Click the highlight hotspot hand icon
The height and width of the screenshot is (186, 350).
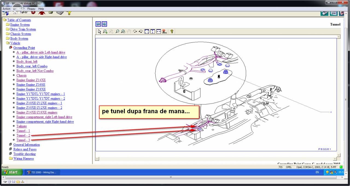click(x=164, y=31)
